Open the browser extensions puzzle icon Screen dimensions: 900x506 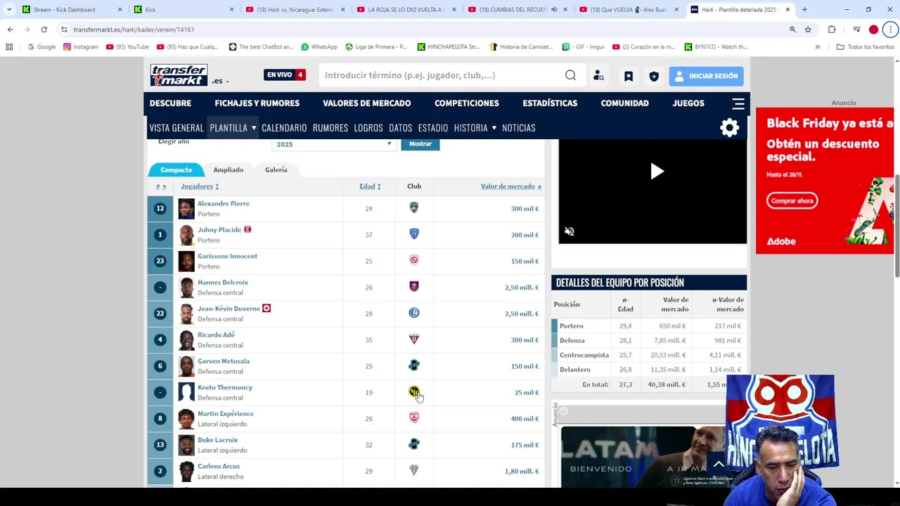832,30
